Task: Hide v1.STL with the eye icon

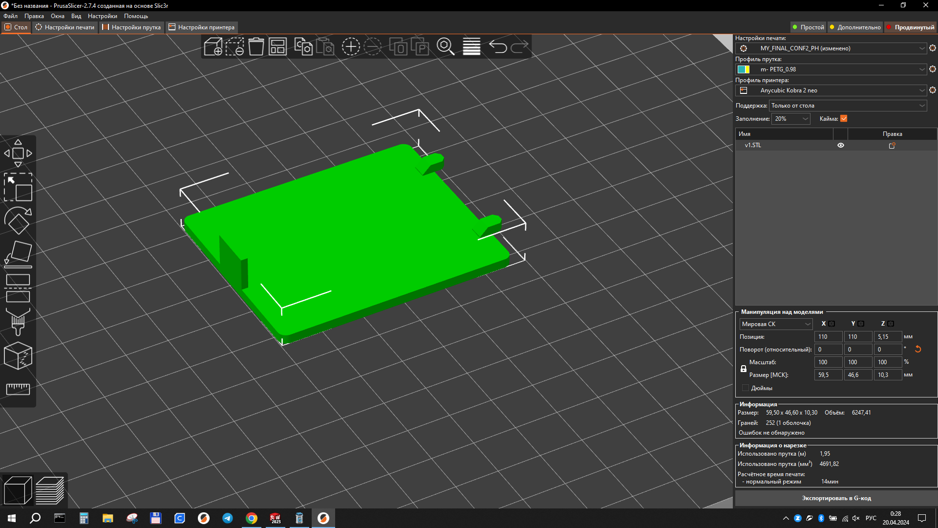Action: click(x=841, y=145)
